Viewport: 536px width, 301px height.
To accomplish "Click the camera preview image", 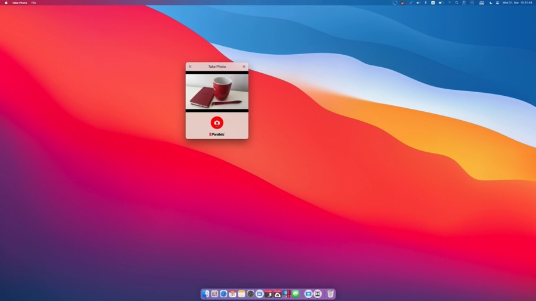I will [x=217, y=91].
